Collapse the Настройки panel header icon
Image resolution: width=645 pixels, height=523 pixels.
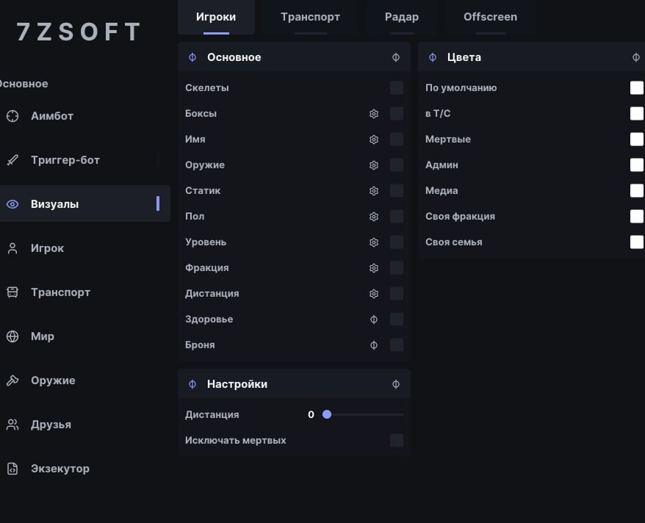(396, 384)
